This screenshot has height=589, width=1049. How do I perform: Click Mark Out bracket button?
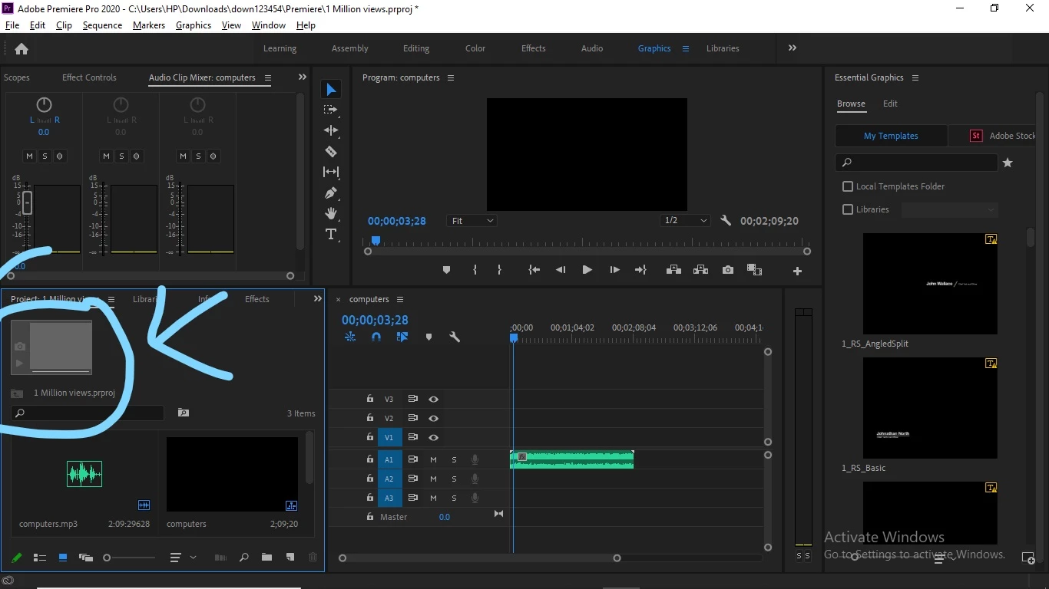tap(499, 270)
